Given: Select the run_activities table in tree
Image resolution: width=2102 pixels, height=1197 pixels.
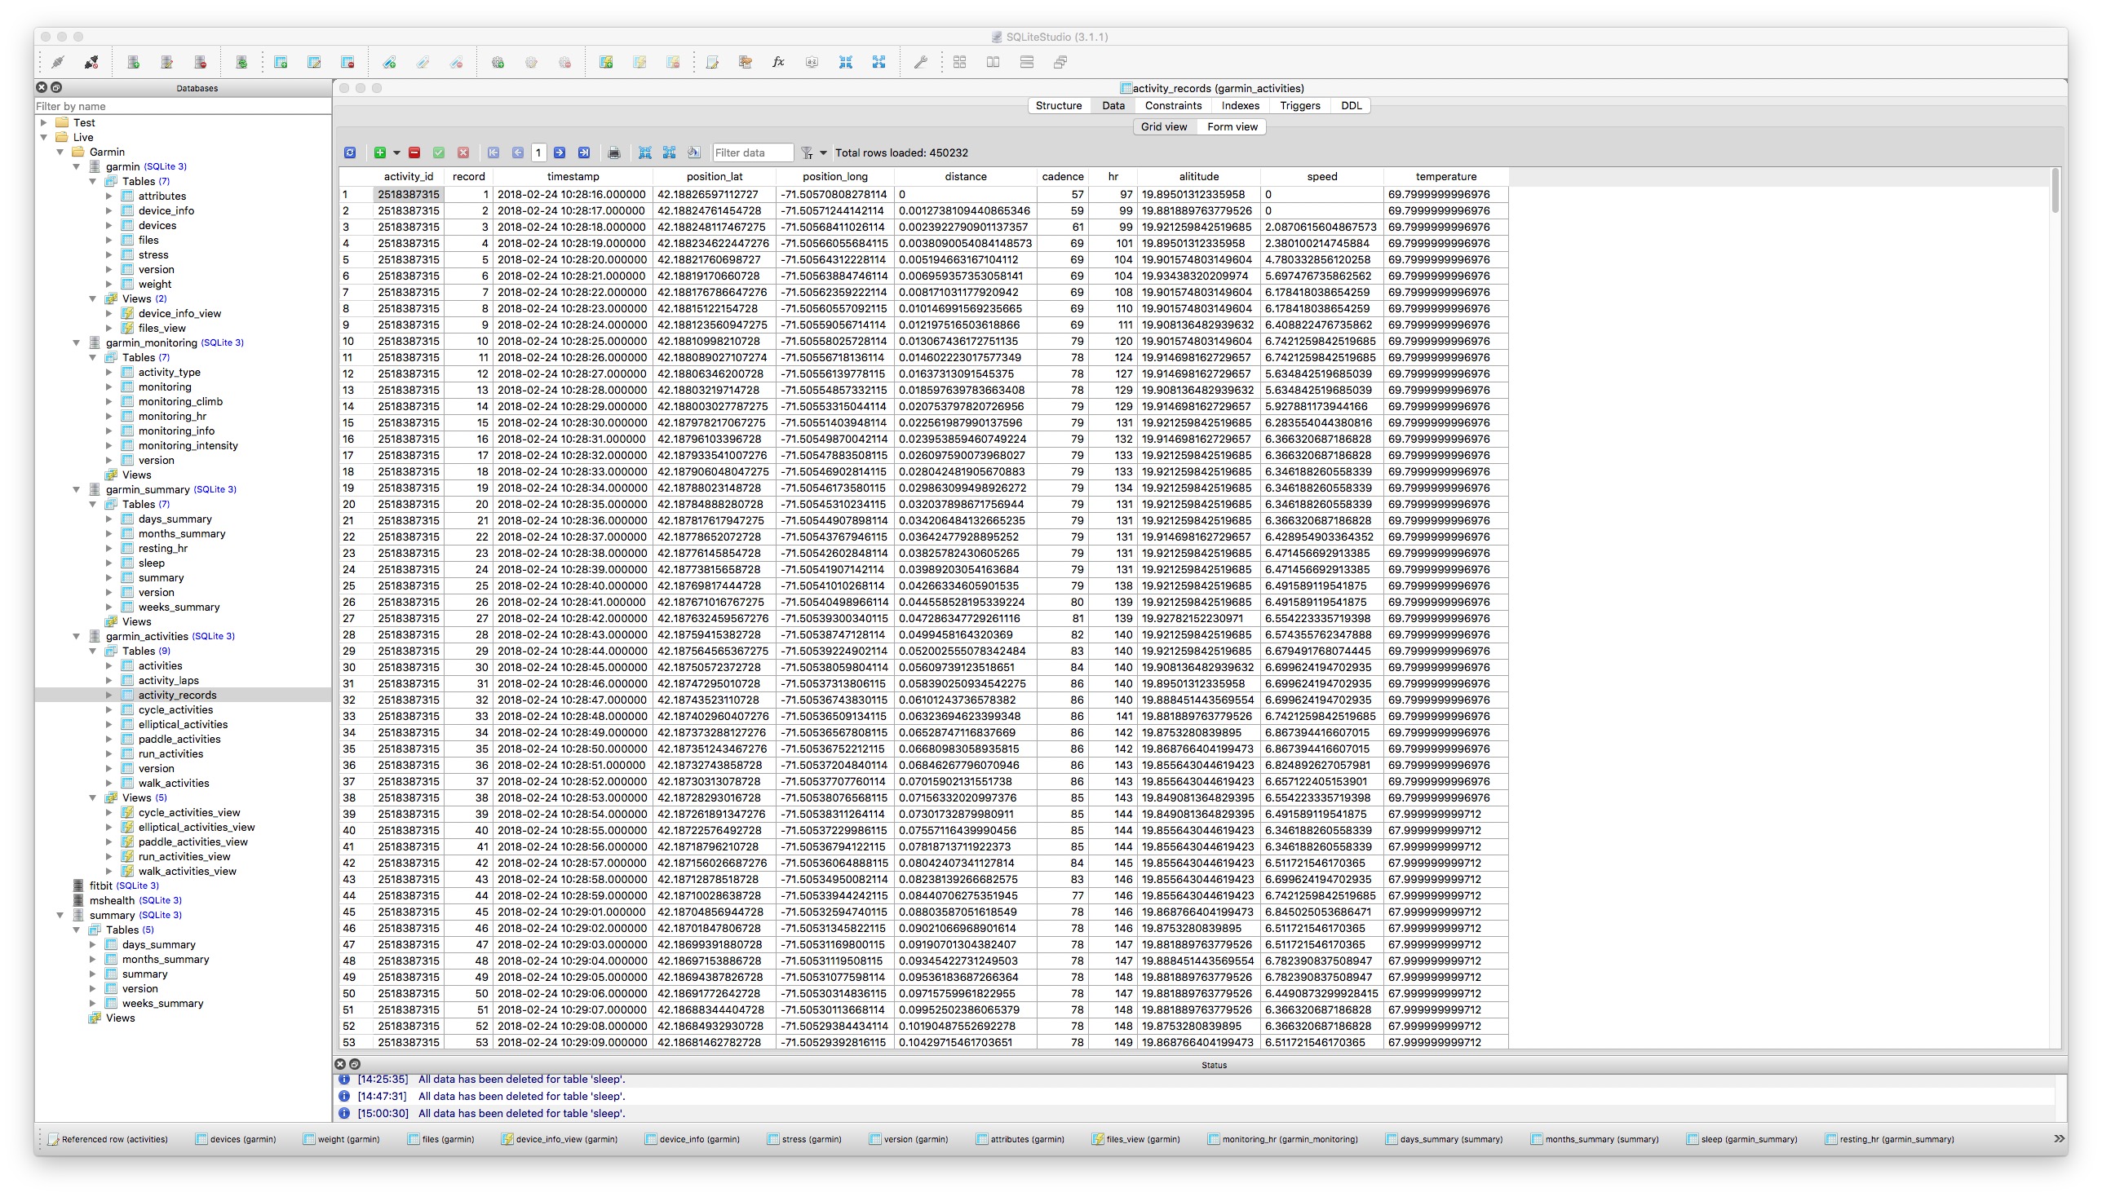Looking at the screenshot, I should click(170, 754).
